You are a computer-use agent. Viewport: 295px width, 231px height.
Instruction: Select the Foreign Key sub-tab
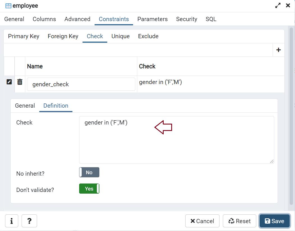[x=63, y=36]
